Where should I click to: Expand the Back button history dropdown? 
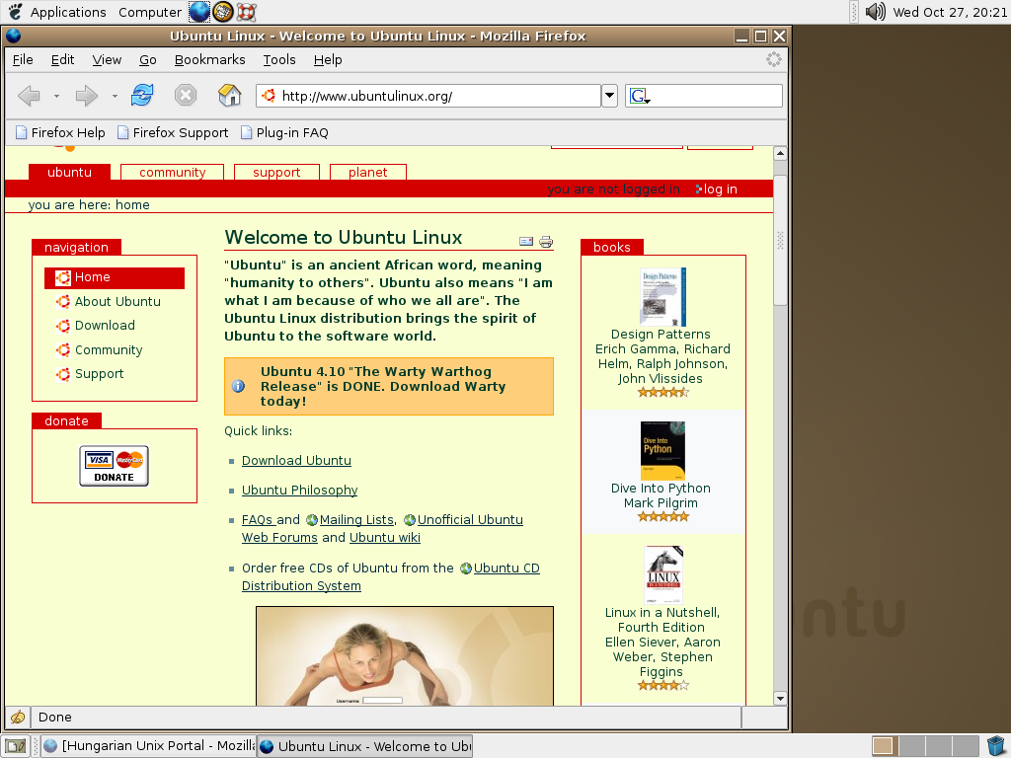pos(56,96)
